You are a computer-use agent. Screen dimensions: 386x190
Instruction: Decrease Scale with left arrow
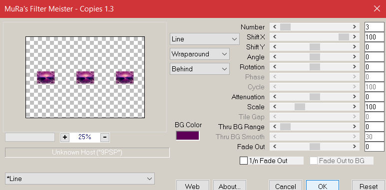pyautogui.click(x=275, y=107)
